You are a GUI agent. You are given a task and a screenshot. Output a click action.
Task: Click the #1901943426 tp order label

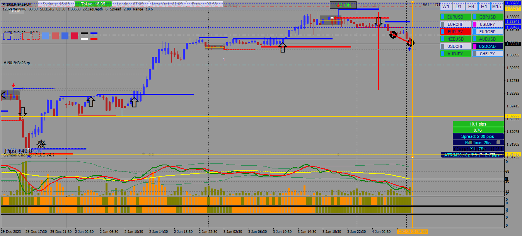pos(17,63)
